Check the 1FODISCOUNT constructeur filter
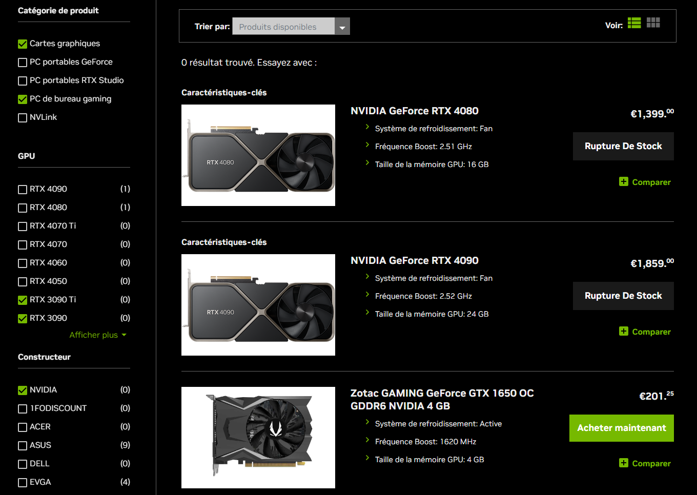 point(23,409)
